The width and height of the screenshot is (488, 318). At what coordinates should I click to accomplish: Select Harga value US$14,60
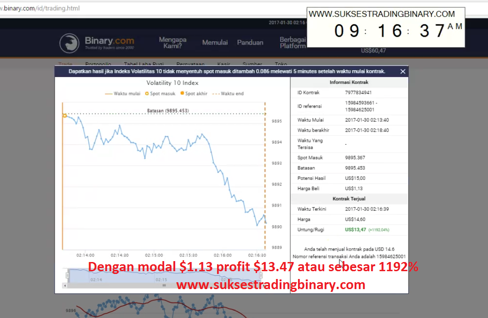(355, 219)
